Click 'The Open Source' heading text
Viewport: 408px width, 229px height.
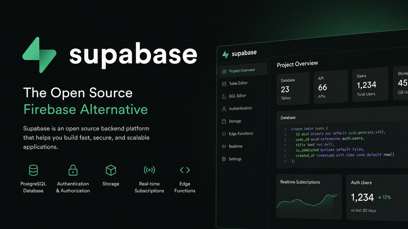(x=78, y=93)
